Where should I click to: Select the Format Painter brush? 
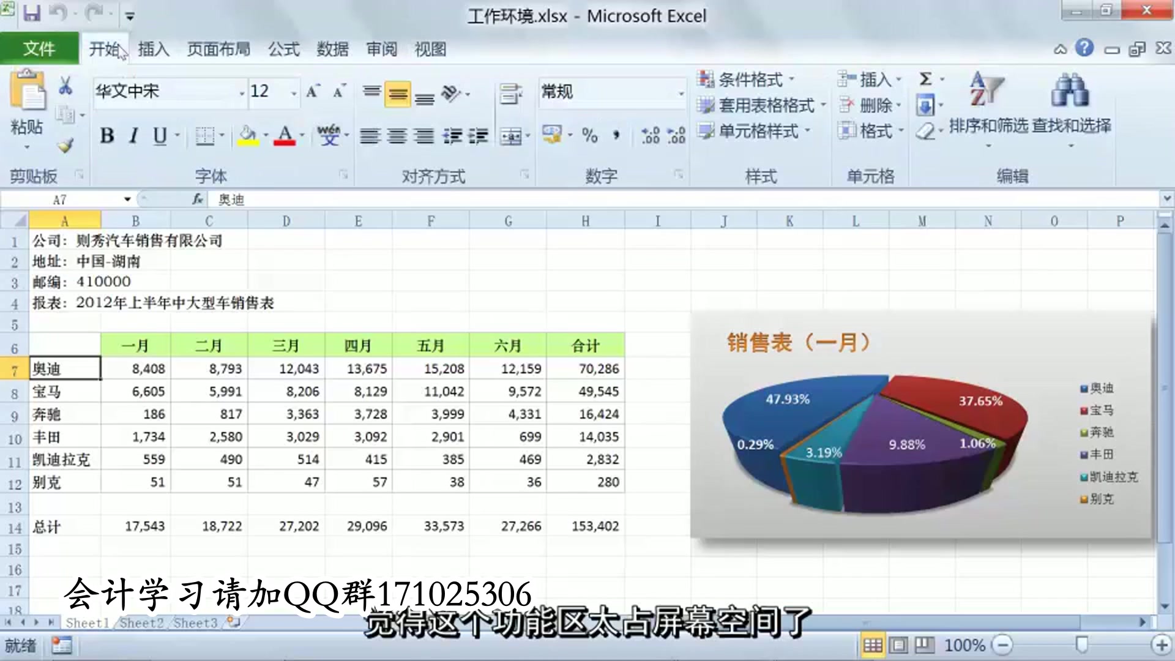64,146
